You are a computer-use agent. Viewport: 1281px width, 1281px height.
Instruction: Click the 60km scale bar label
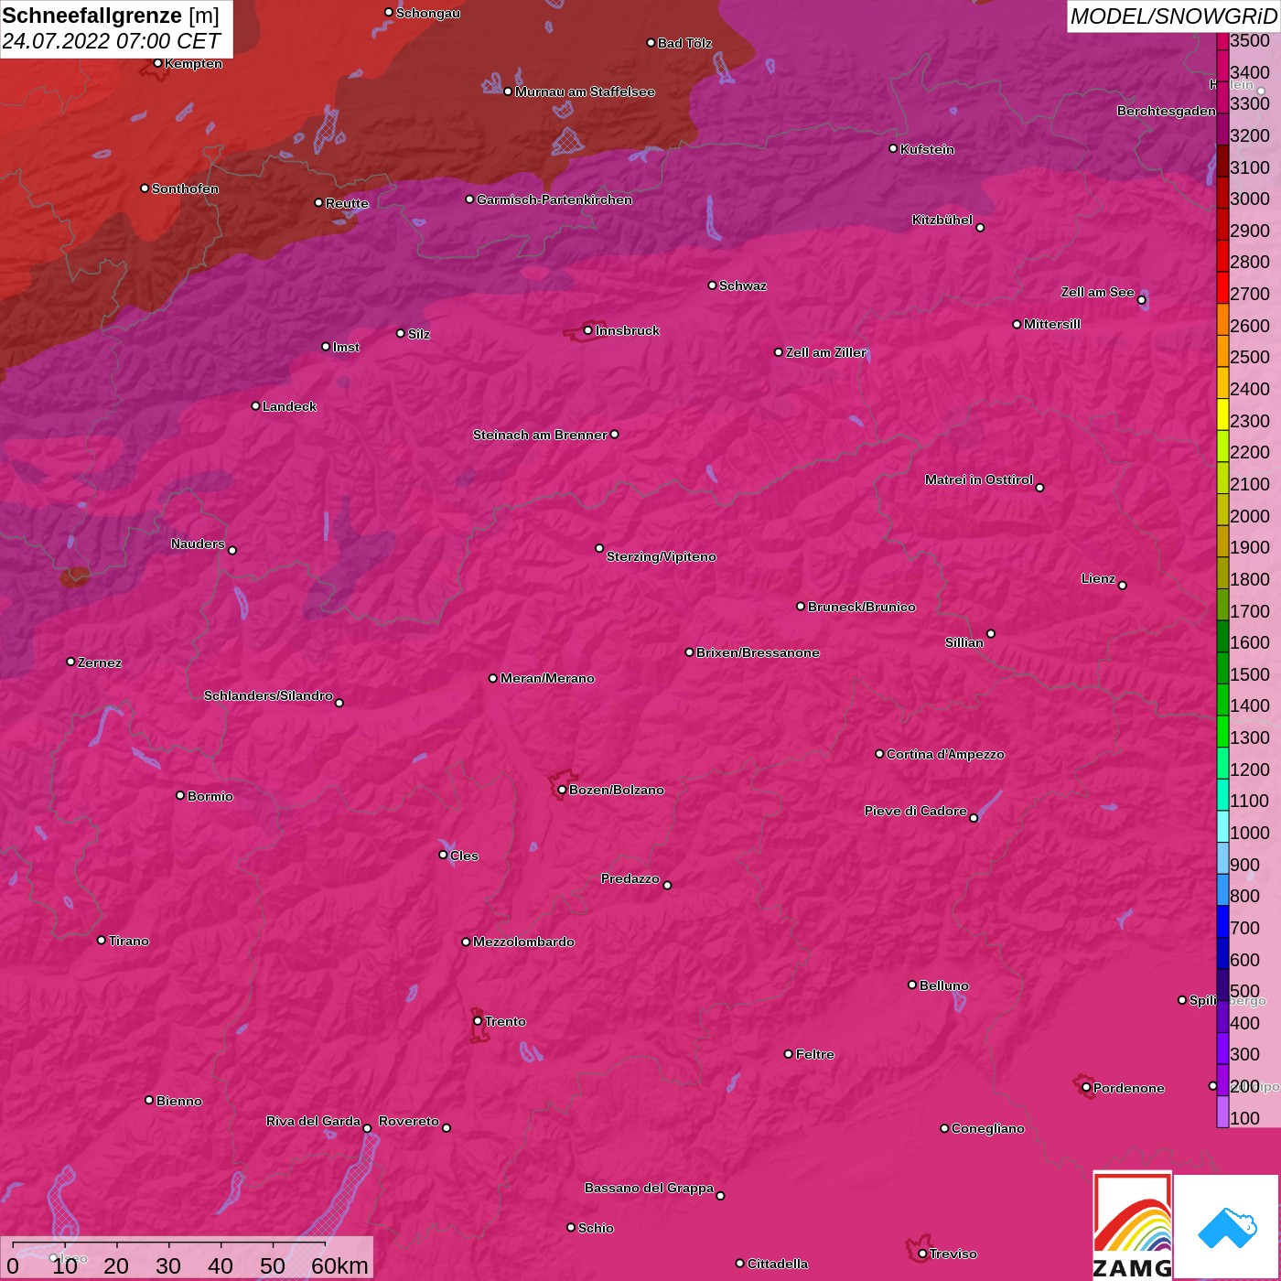pyautogui.click(x=339, y=1265)
